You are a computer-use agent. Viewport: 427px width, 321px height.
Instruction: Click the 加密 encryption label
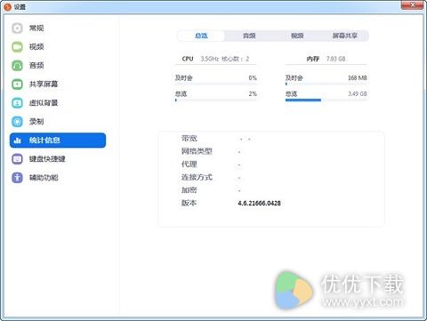[x=189, y=190]
